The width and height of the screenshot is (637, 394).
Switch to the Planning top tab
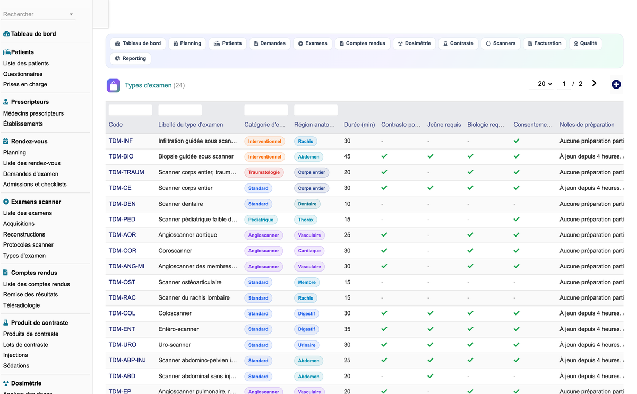point(187,43)
